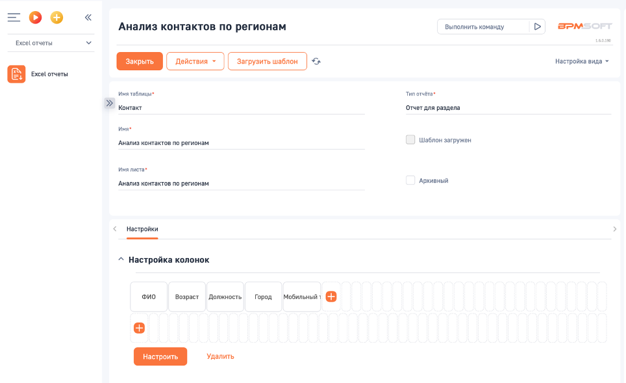
Task: Open the Excel отчеты workspace dropdown
Action: coord(51,43)
